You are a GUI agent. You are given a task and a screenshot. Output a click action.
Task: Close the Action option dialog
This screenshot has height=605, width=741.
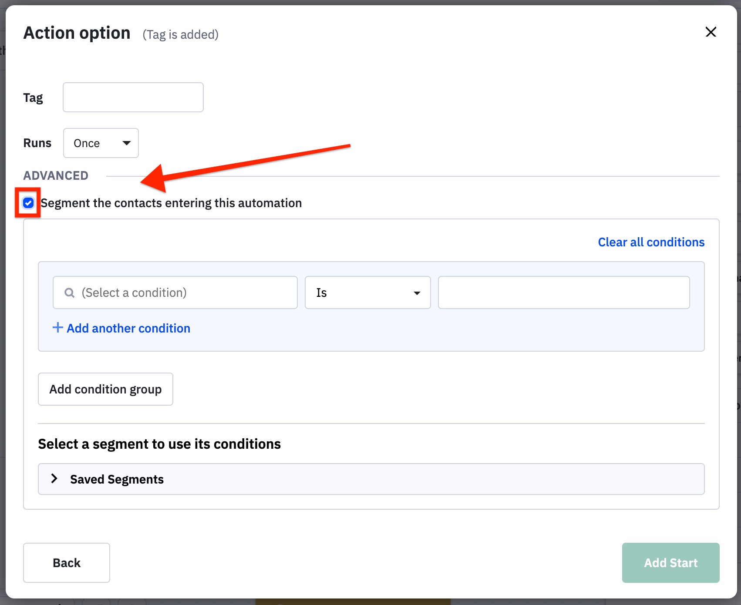(711, 32)
